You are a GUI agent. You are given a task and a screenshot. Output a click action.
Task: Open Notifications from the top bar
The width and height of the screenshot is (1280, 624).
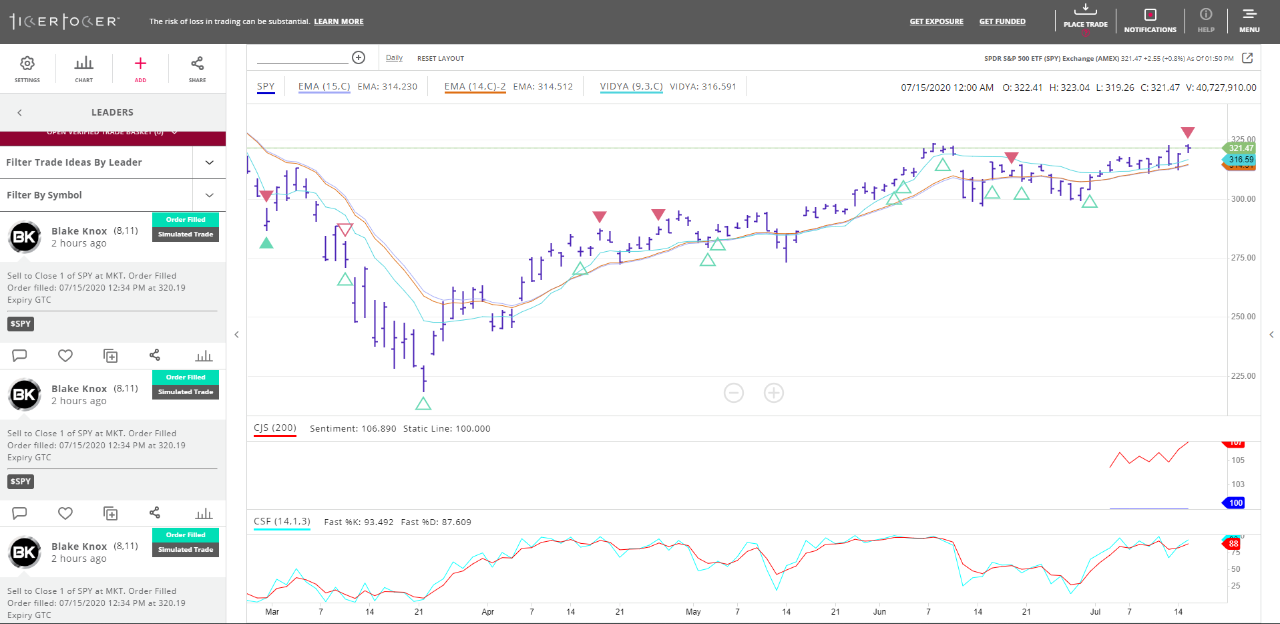point(1149,19)
